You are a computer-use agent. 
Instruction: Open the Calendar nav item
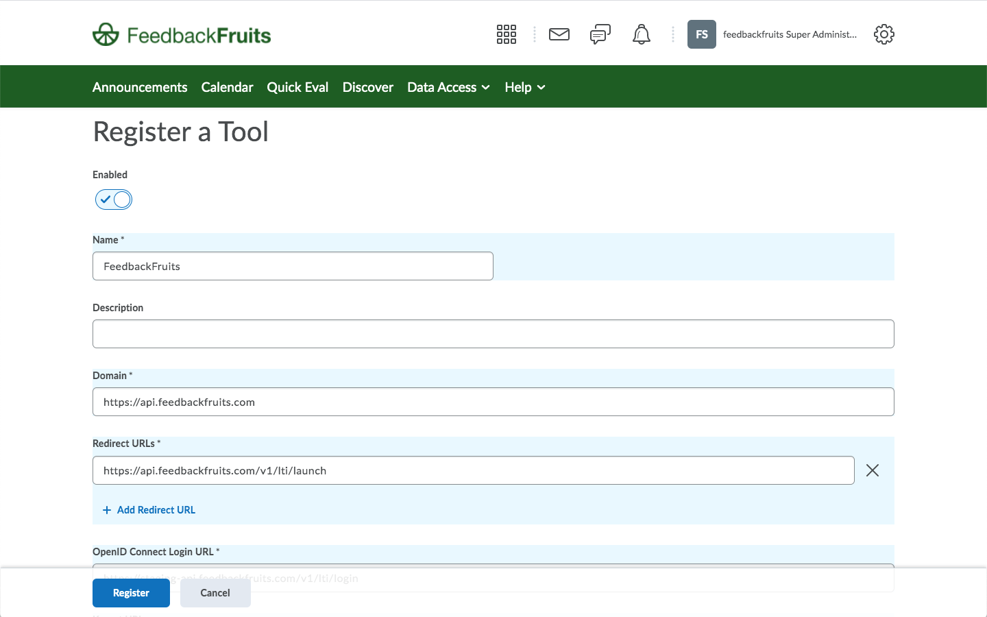(x=227, y=87)
